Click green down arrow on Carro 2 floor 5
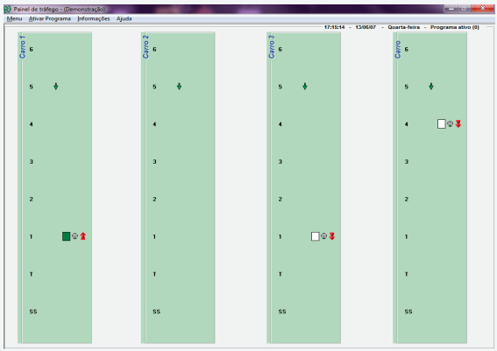The height and width of the screenshot is (351, 497). click(179, 86)
